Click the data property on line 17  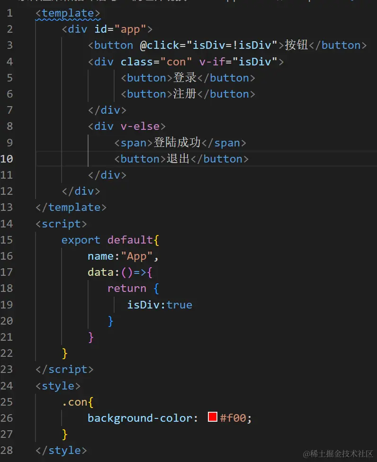(x=100, y=272)
